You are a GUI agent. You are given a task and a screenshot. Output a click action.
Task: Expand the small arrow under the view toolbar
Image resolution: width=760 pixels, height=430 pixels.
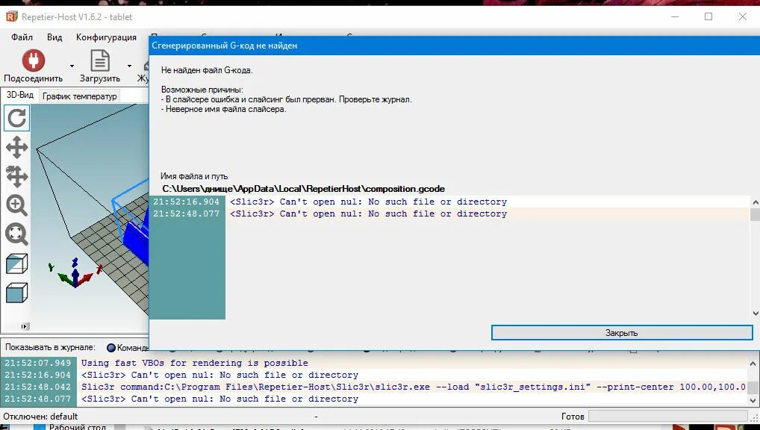[25, 326]
